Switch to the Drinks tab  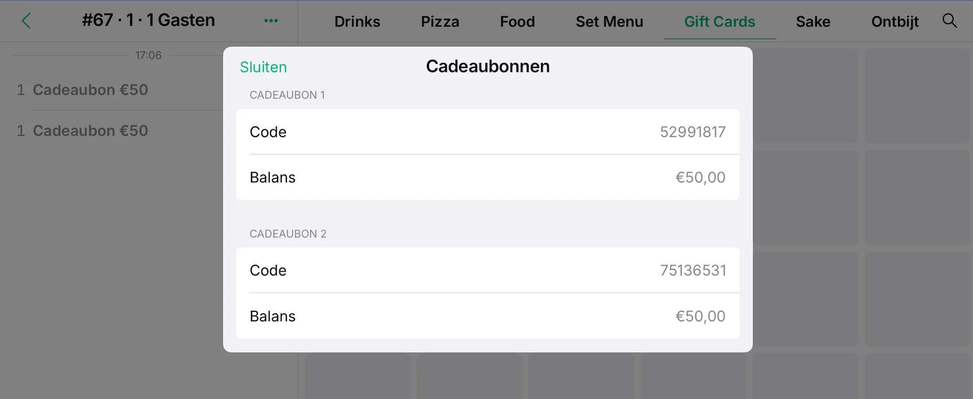(357, 21)
